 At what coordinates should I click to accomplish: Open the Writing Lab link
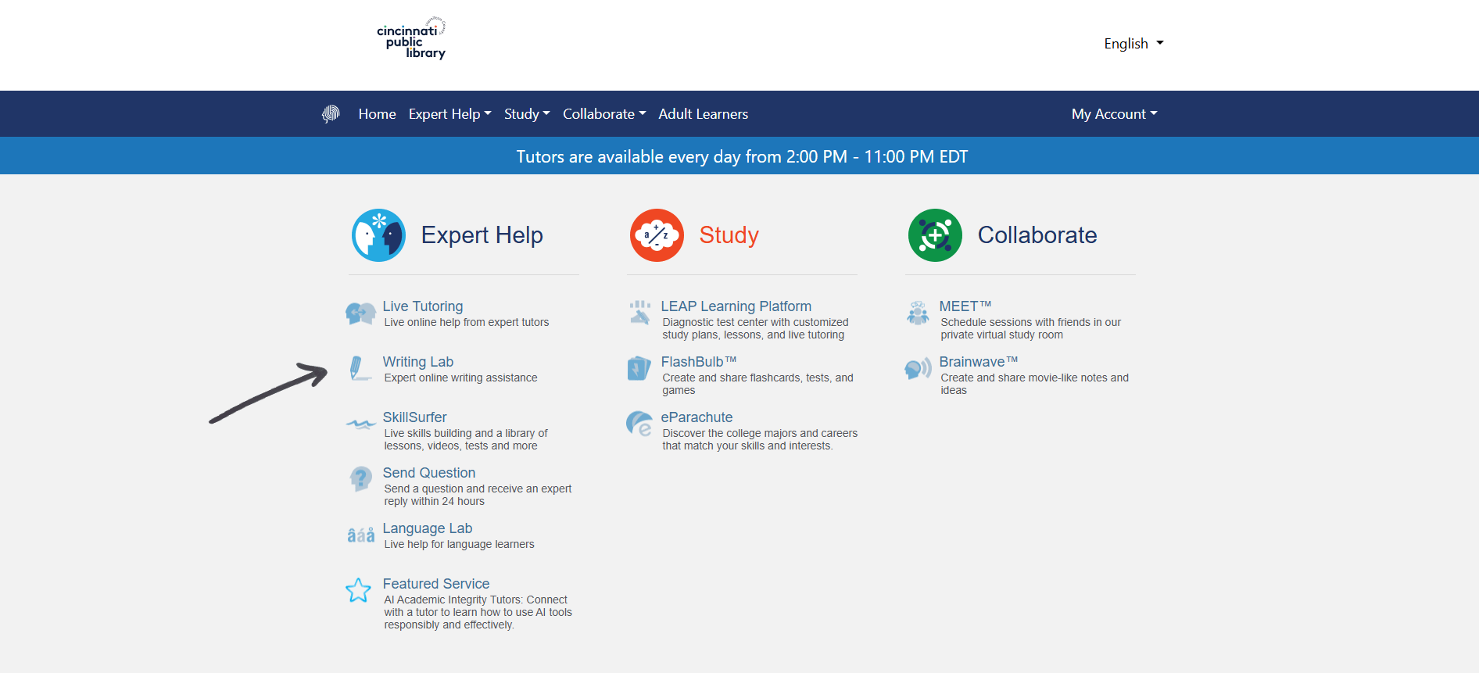tap(417, 362)
